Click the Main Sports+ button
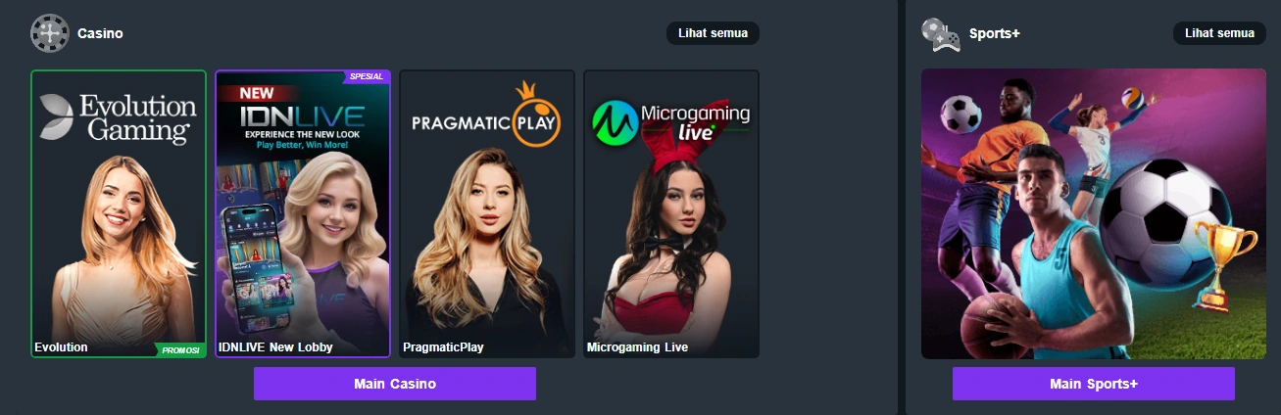Image resolution: width=1281 pixels, height=415 pixels. point(1094,384)
